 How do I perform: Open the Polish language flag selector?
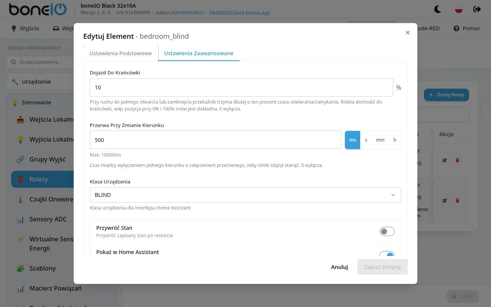point(458,9)
